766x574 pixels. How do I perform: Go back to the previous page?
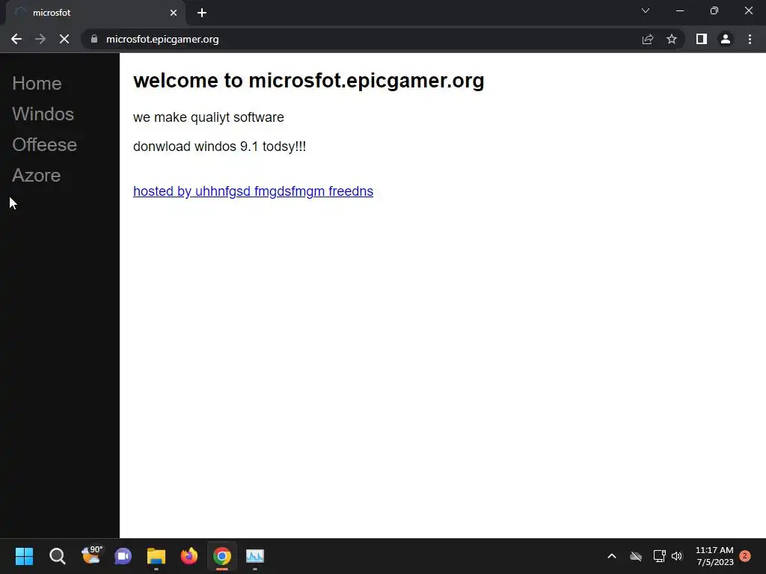[x=16, y=39]
